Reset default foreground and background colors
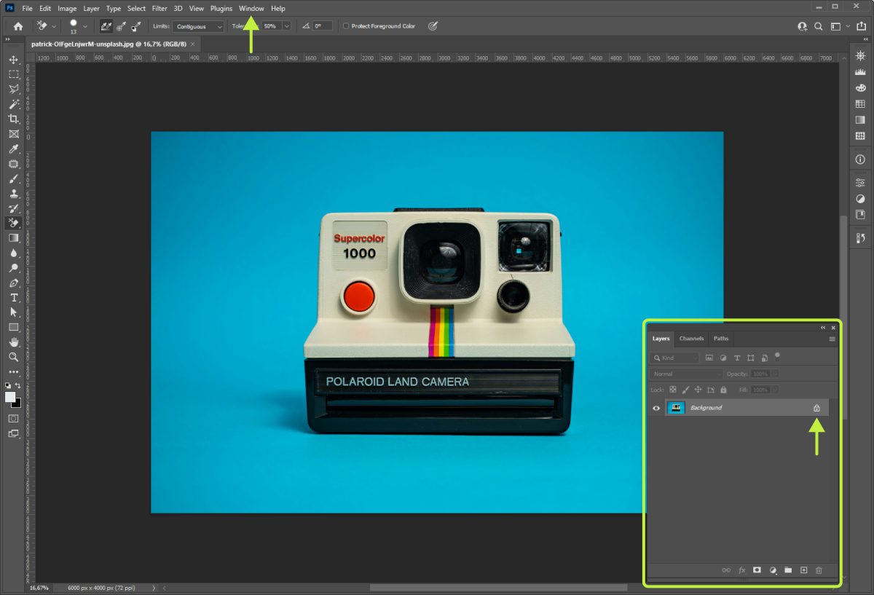Viewport: 874px width, 595px height. 8,385
